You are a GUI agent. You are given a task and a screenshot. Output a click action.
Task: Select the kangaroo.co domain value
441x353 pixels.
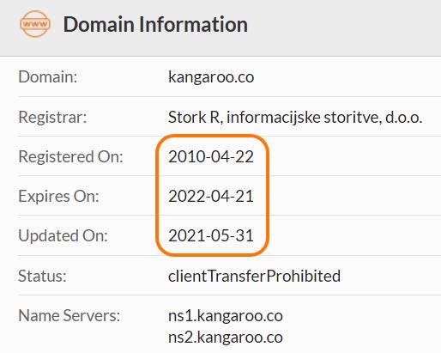click(211, 77)
